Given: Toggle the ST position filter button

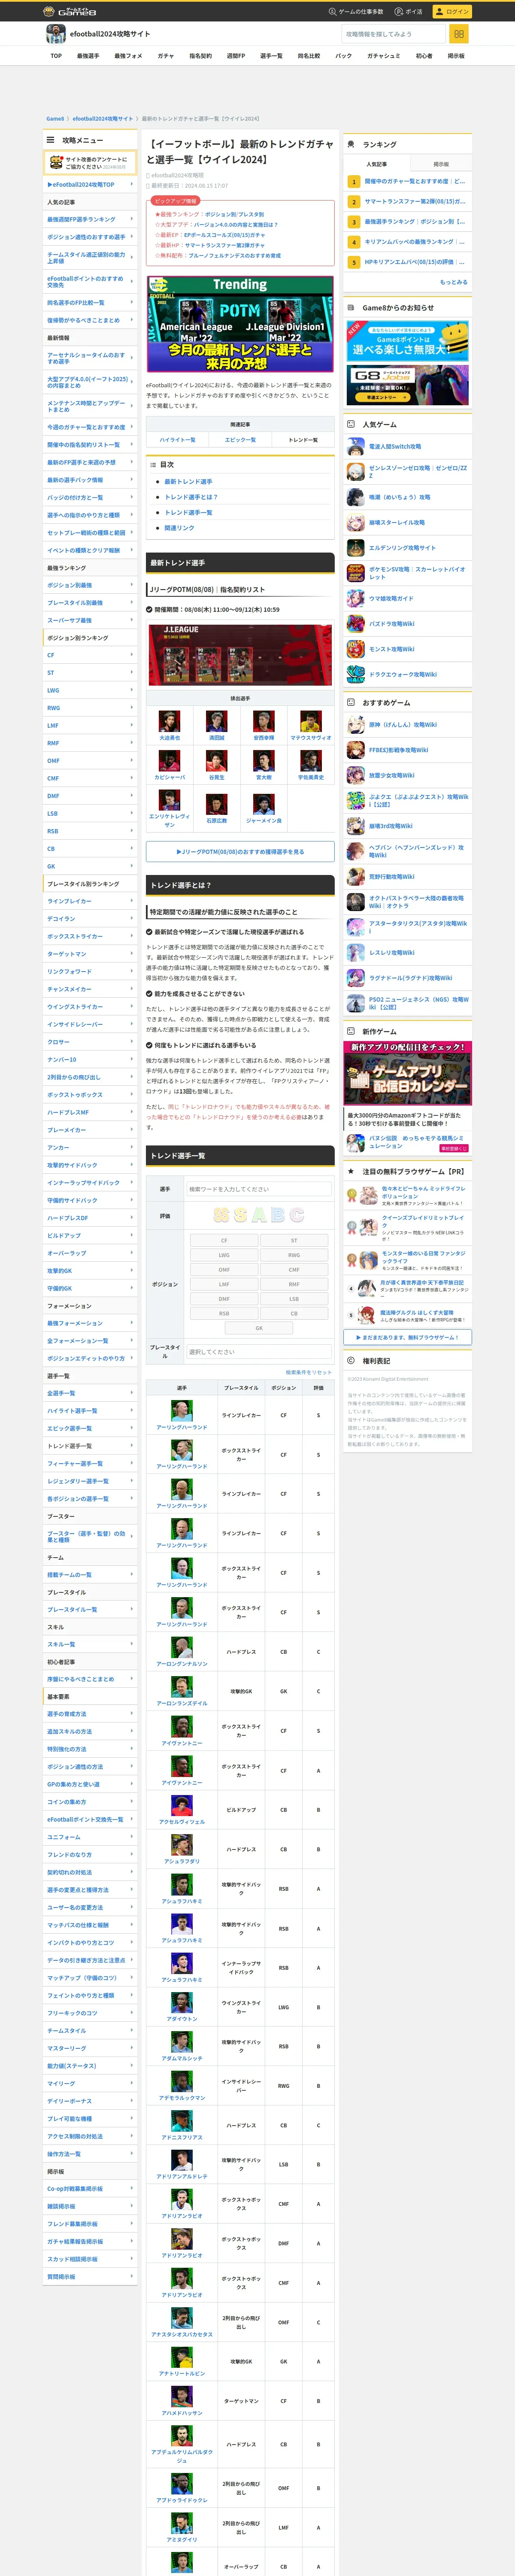Looking at the screenshot, I should click(x=294, y=1240).
